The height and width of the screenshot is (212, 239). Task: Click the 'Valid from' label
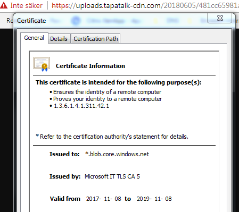pyautogui.click(x=65, y=199)
